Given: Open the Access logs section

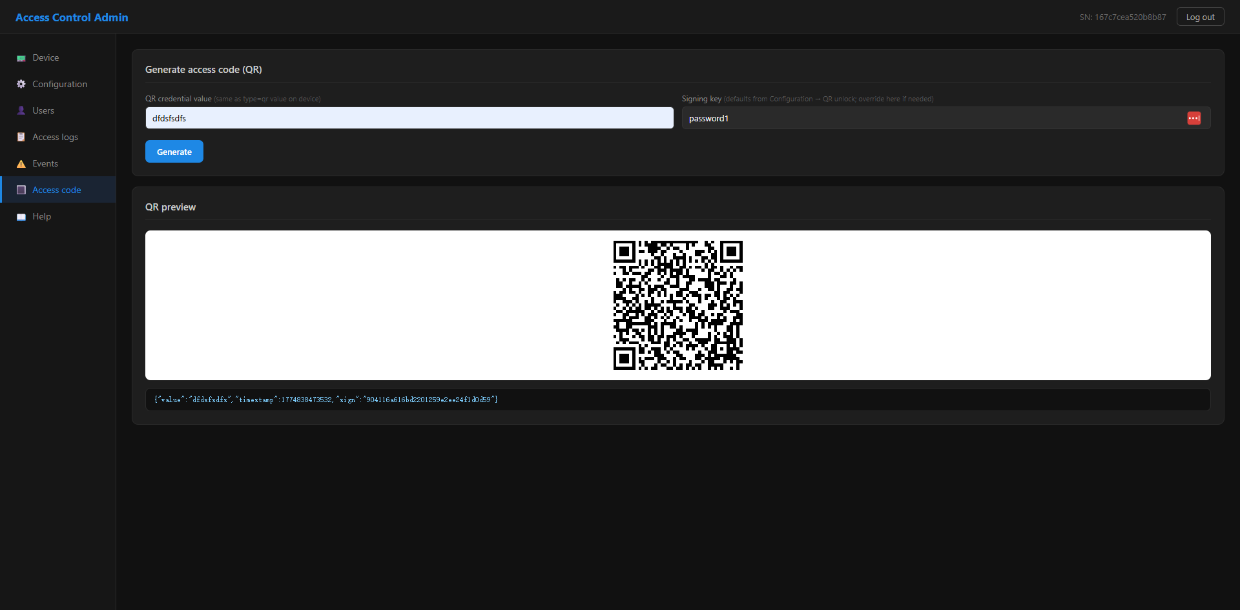Looking at the screenshot, I should [x=55, y=137].
